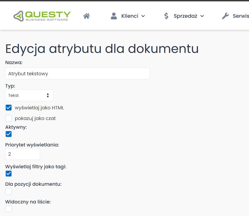Select the Priorytet wyświetlania number field
249x216 pixels.
[22, 154]
